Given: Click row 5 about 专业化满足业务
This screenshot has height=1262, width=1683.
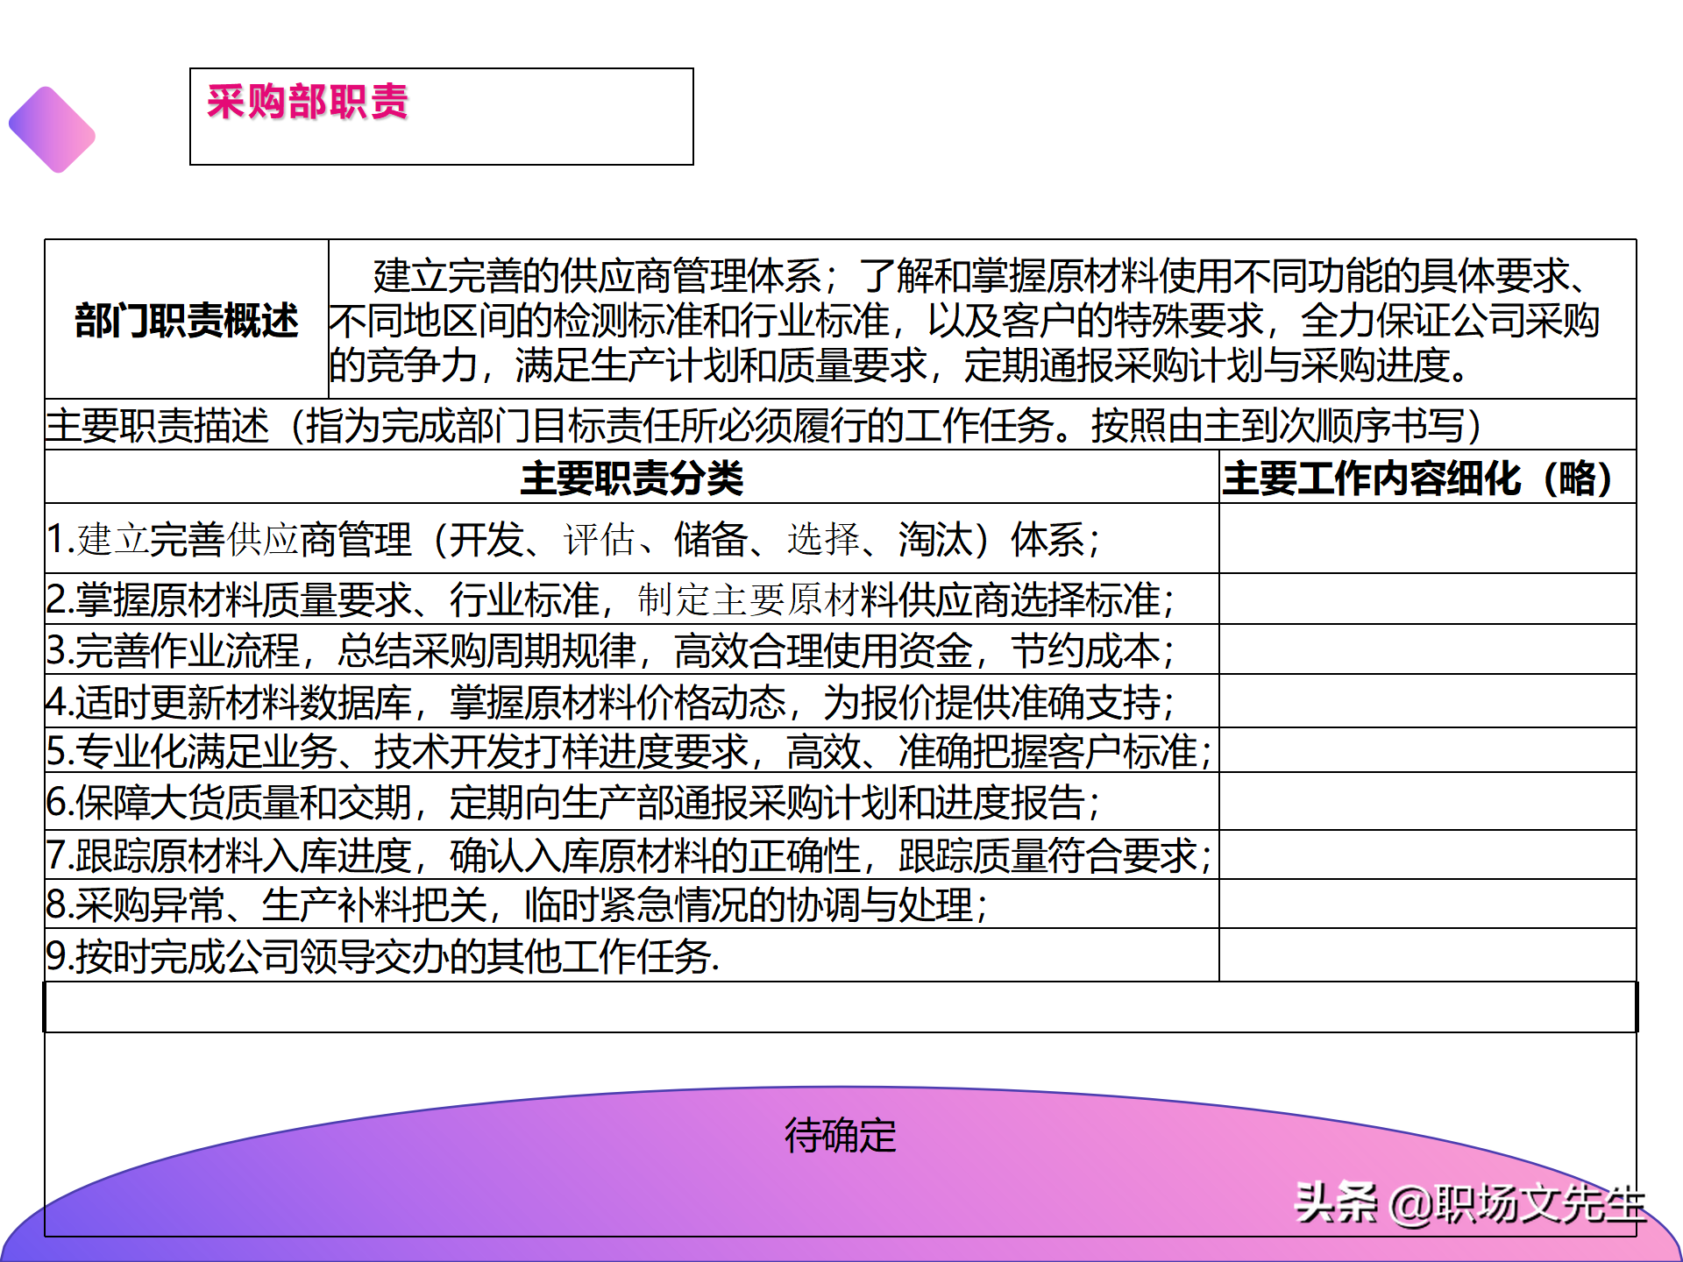Looking at the screenshot, I should coord(632,751).
